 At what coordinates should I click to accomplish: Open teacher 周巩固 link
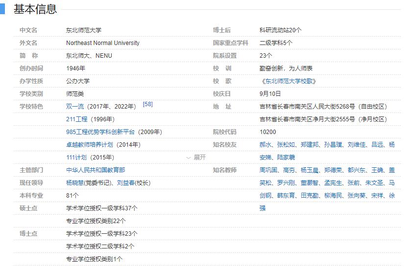coord(268,170)
